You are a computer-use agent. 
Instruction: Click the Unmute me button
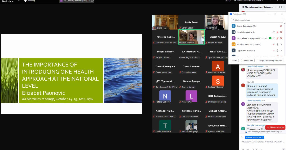tap(248, 61)
